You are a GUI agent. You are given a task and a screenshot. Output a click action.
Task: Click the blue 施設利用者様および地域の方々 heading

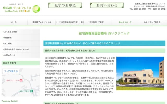(x=104, y=43)
